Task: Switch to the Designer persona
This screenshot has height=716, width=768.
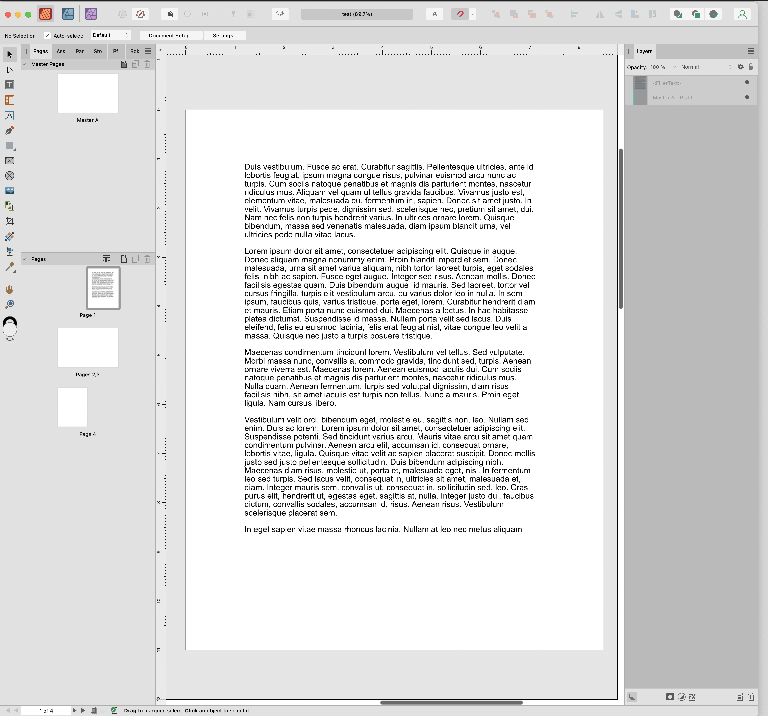Action: point(68,14)
